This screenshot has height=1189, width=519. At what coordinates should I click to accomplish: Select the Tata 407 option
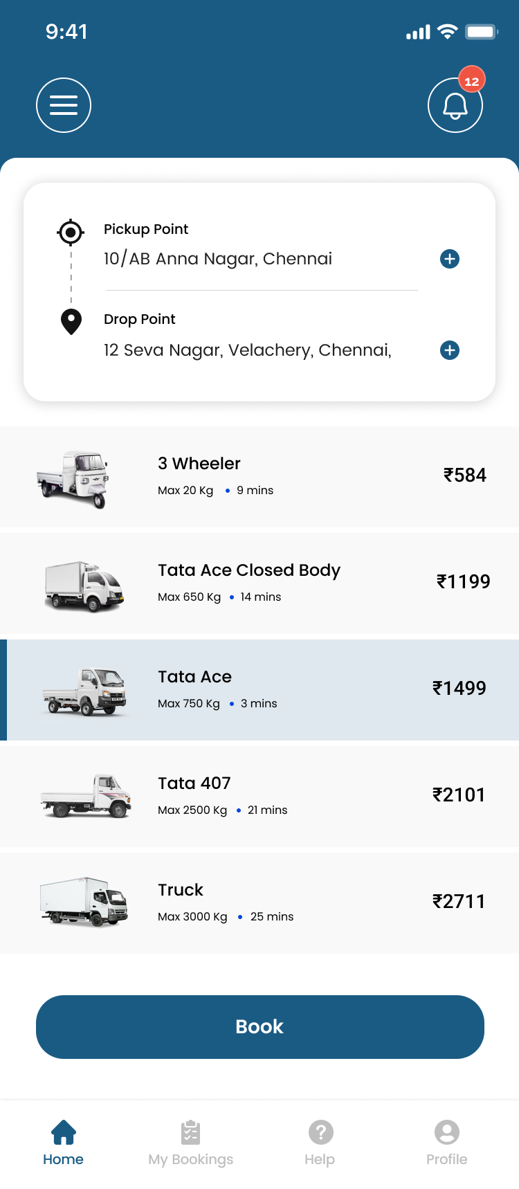259,797
